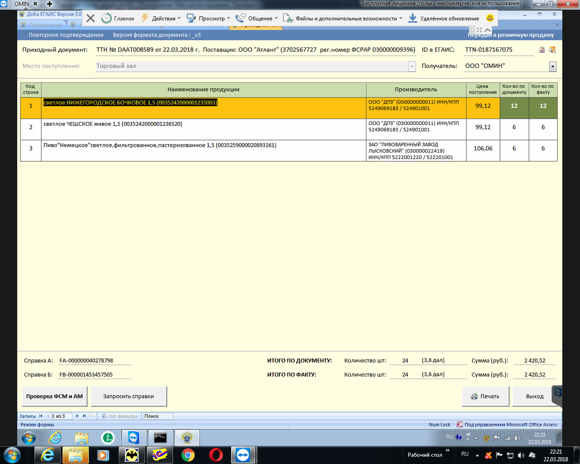Screen dimensions: 580x464
Task: Click the smiley feedback icon in TeamViewer toolbar
Action: (x=490, y=18)
